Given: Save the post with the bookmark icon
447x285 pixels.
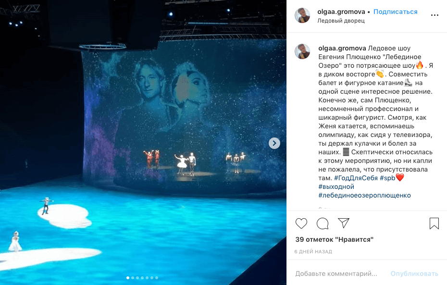Looking at the screenshot, I should tap(434, 223).
